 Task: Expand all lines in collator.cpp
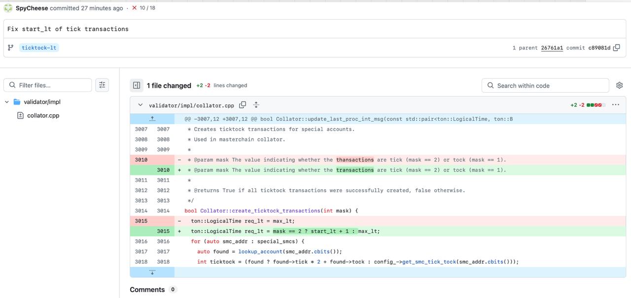click(x=256, y=105)
